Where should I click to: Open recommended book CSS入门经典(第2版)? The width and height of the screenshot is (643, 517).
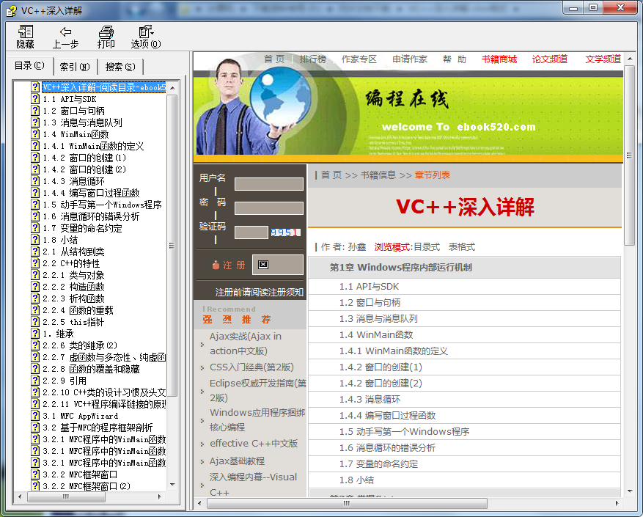(251, 367)
